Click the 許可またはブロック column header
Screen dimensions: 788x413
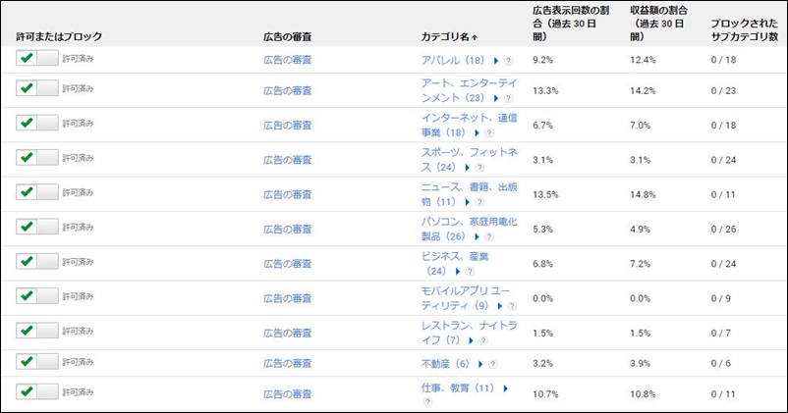[x=59, y=36]
